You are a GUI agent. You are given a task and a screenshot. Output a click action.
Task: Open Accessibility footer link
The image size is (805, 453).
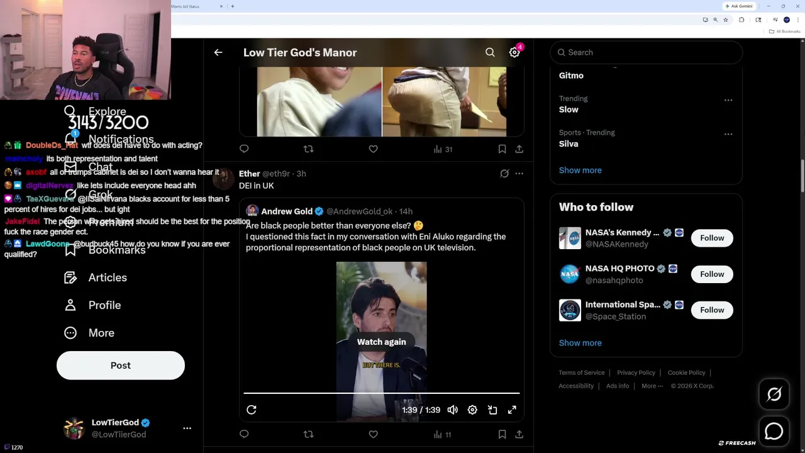576,386
